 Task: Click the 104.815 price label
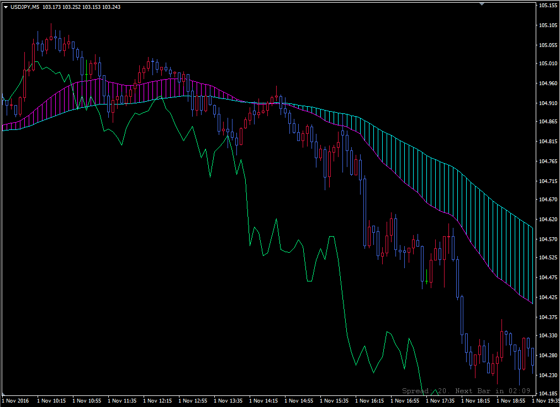[548, 141]
